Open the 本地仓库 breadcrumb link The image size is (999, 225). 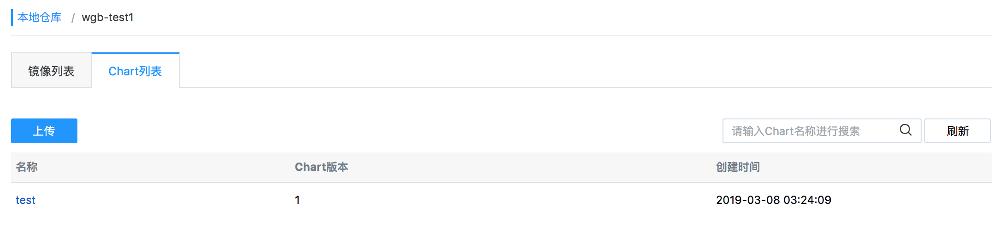pyautogui.click(x=40, y=17)
